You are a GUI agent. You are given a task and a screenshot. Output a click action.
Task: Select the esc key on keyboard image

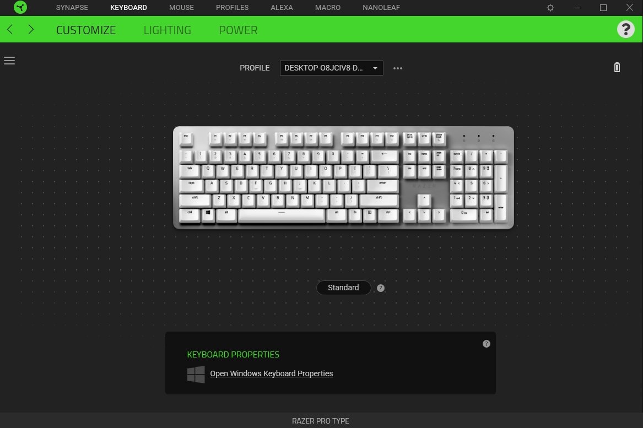pos(186,139)
